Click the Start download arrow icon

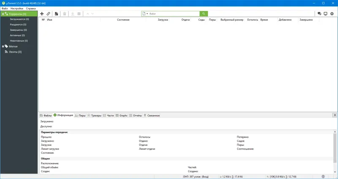[73, 14]
